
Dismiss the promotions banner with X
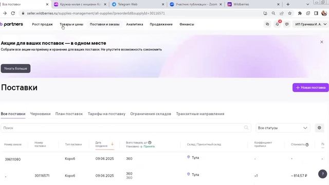(x=322, y=42)
